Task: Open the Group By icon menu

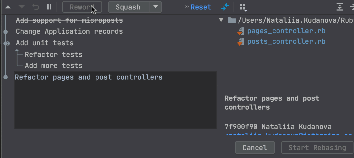Action: tap(243, 8)
